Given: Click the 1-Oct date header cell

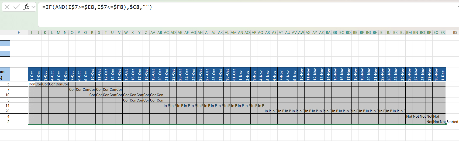Looking at the screenshot, I should point(32,74).
